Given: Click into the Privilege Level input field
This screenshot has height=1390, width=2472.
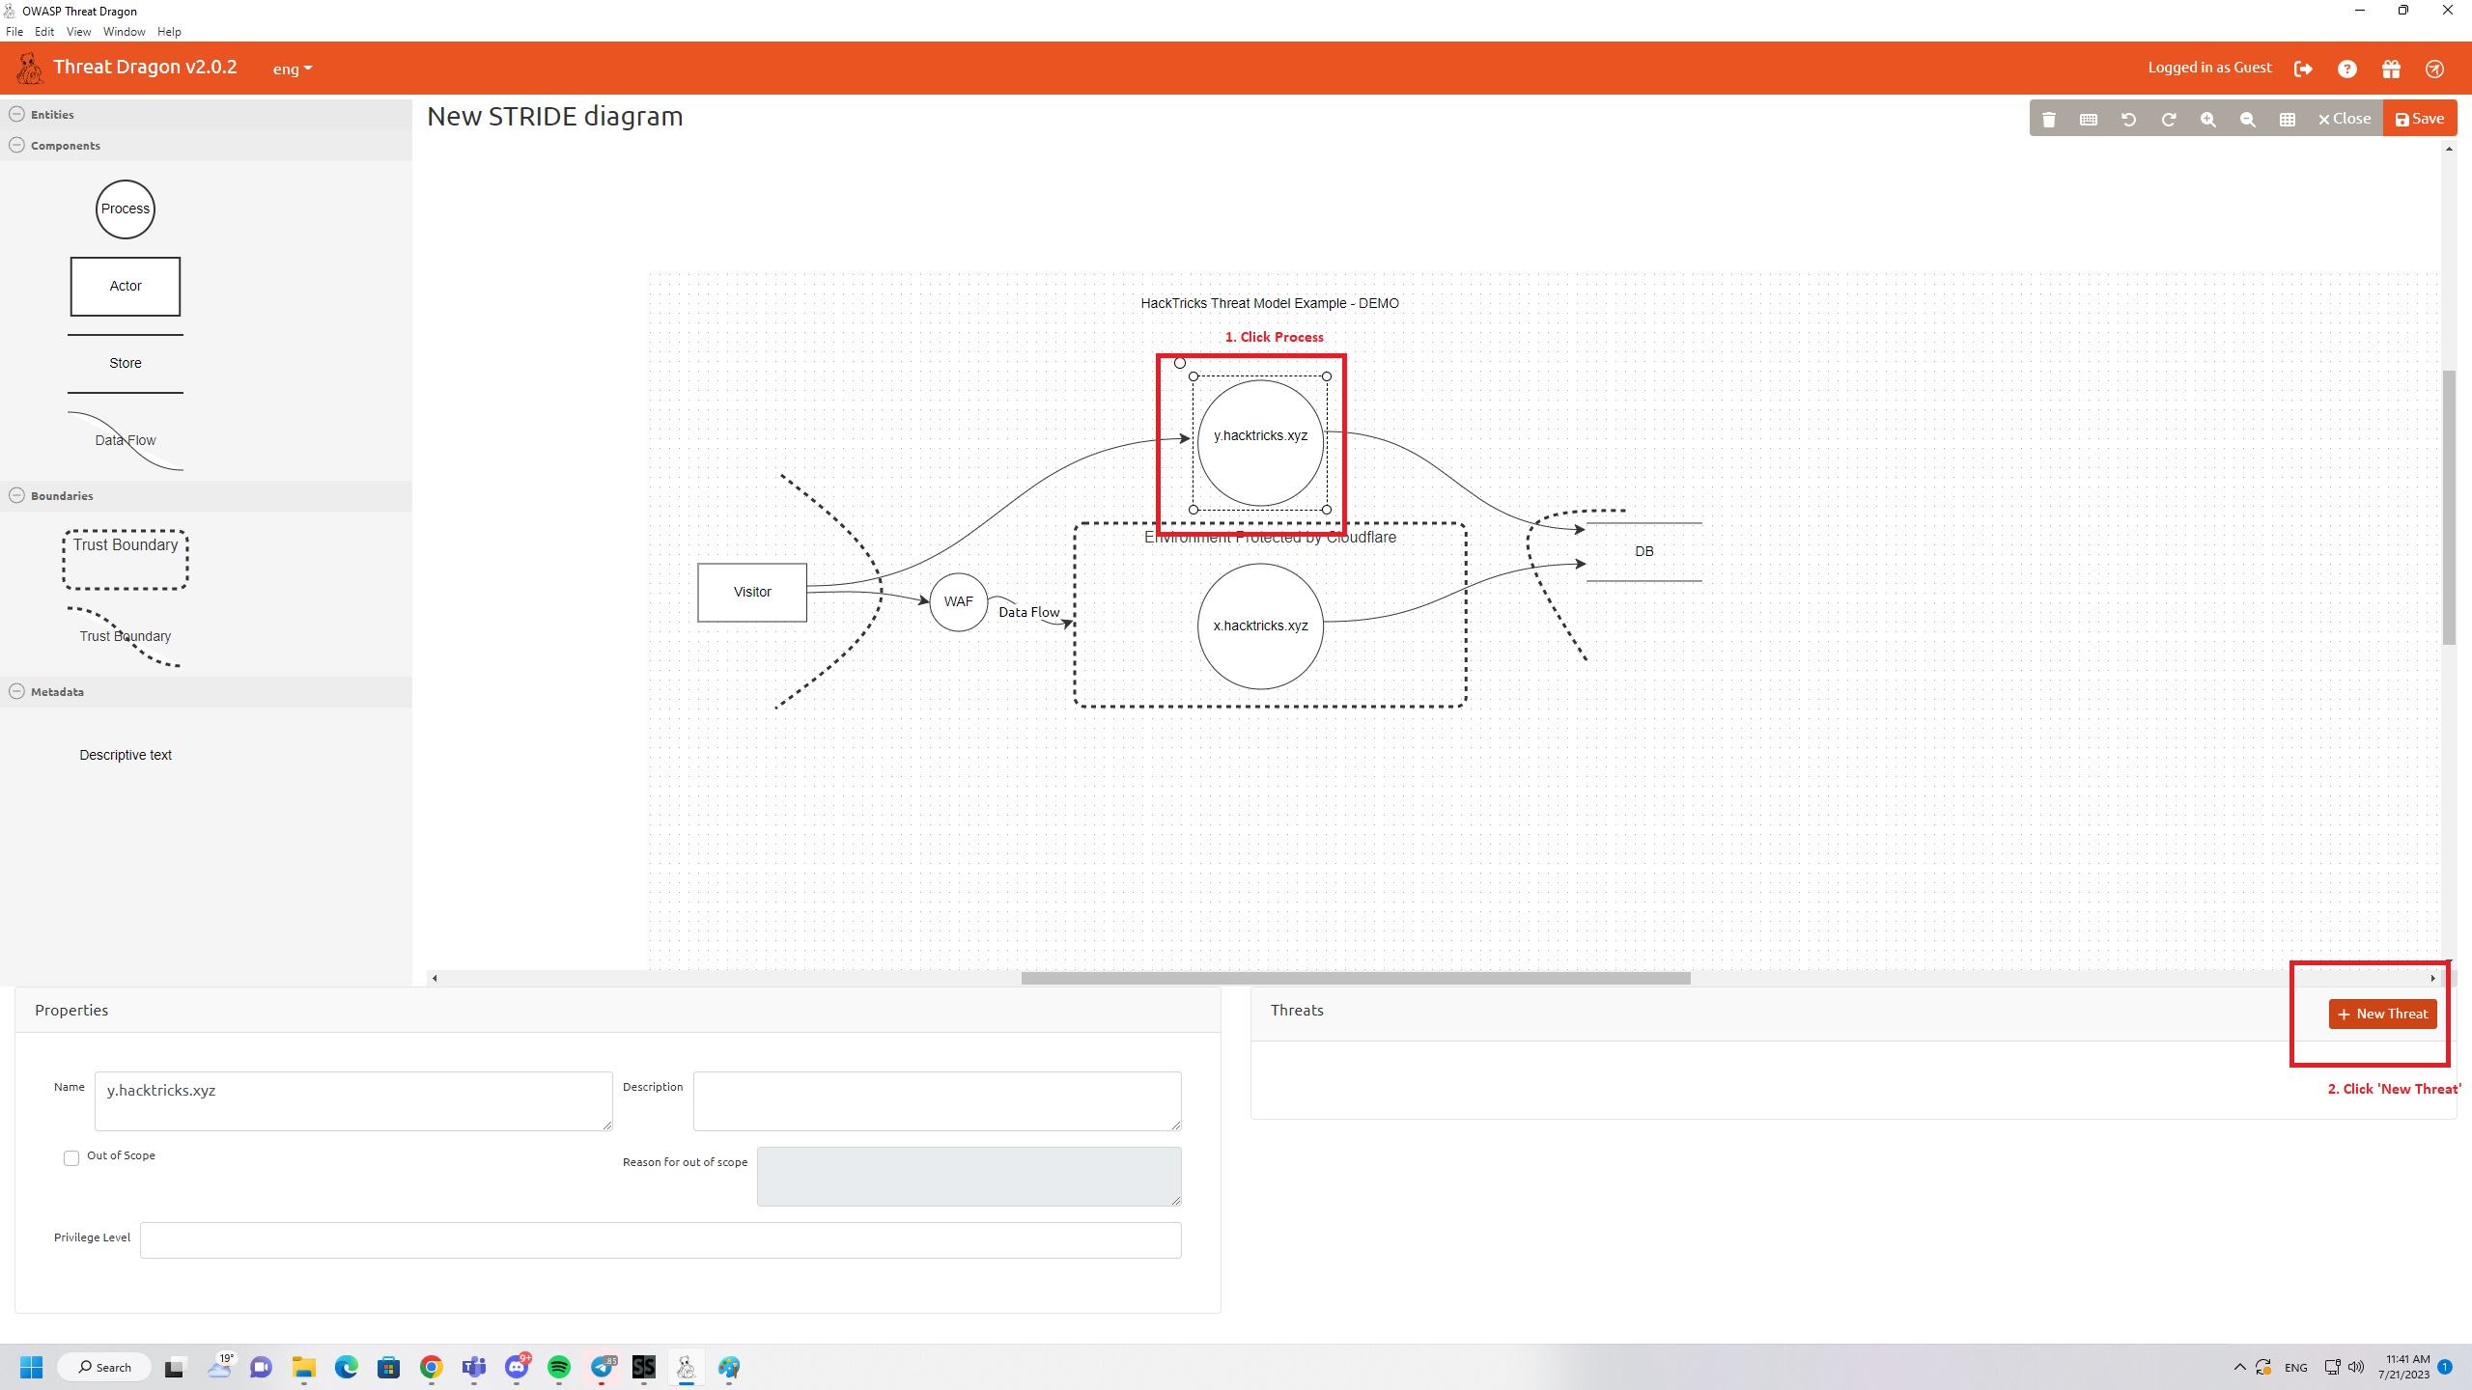Looking at the screenshot, I should coord(660,1240).
